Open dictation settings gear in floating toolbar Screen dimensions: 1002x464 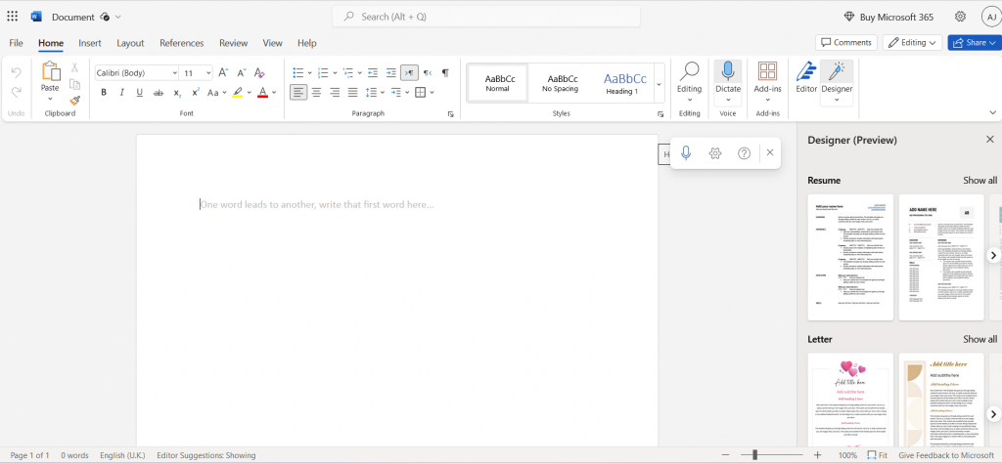[x=715, y=153]
